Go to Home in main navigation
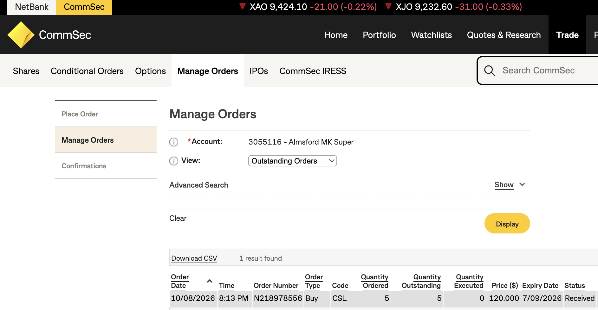 tap(336, 35)
